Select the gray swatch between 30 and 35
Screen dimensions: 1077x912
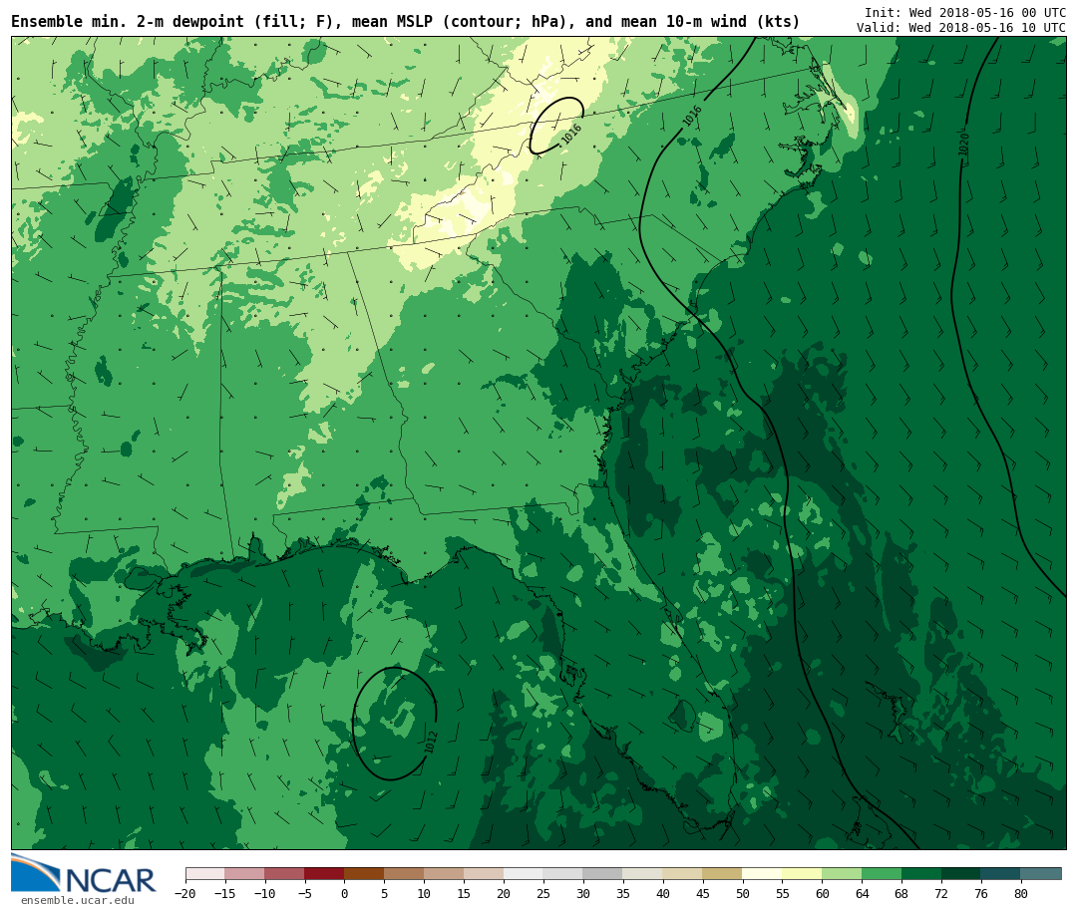coord(602,874)
